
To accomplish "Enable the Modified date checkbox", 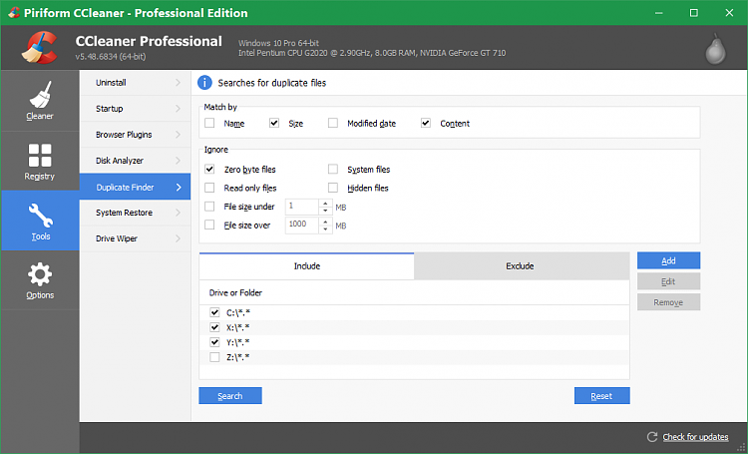I will coord(333,123).
